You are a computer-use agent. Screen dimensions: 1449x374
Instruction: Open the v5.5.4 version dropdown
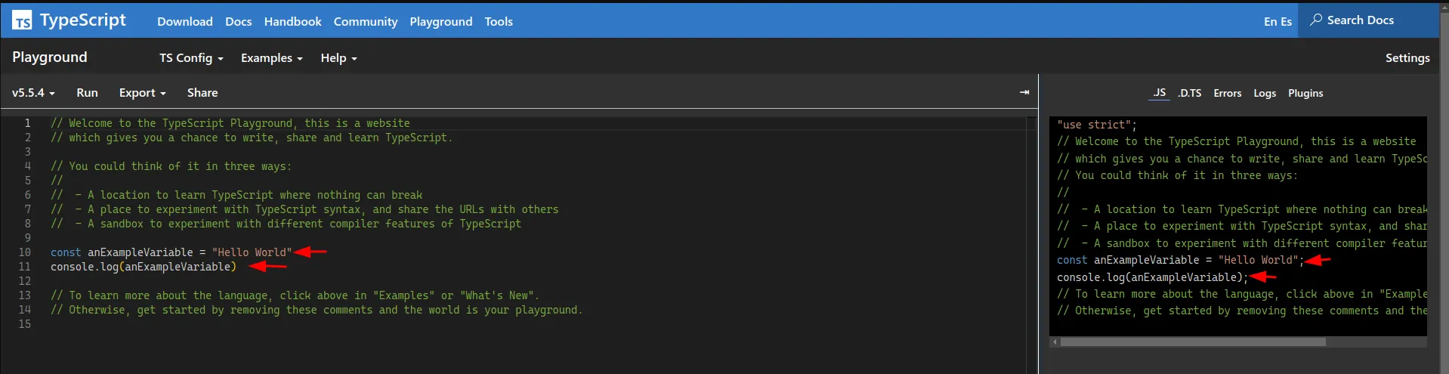pyautogui.click(x=33, y=93)
